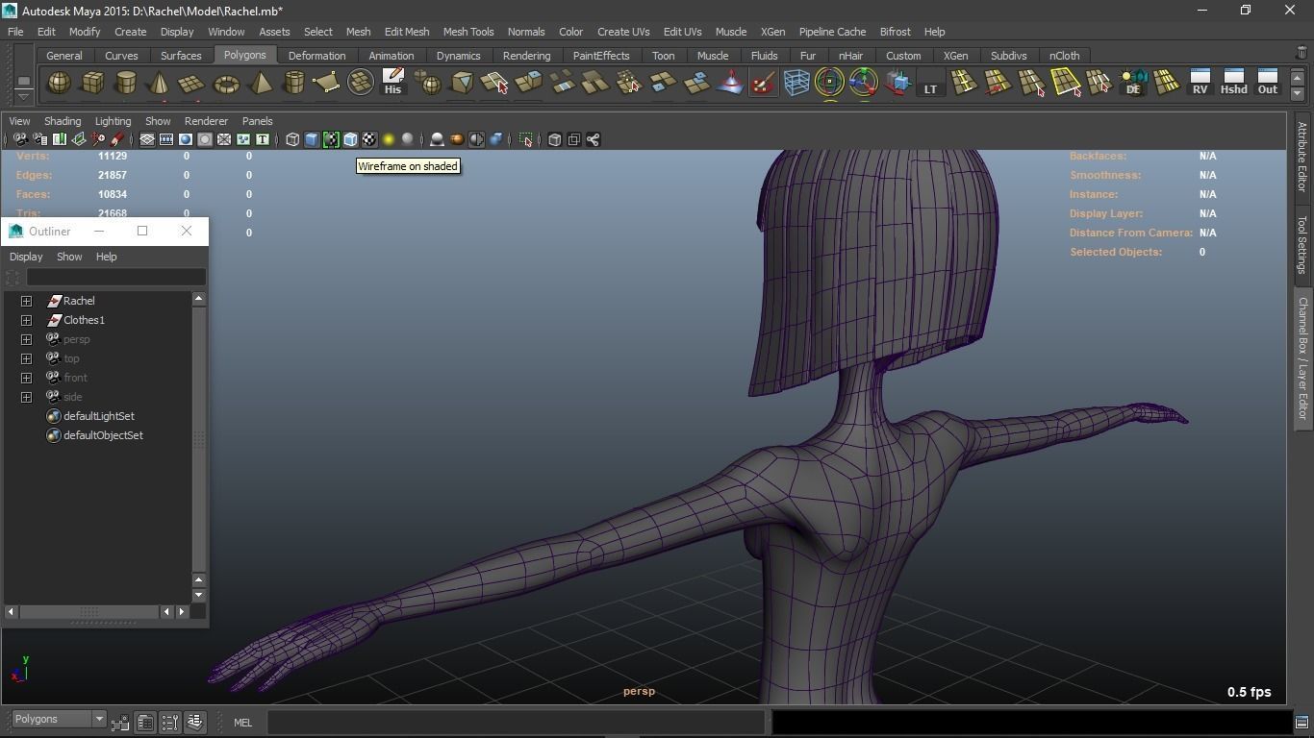Create a polygon sphere from the shelf
The image size is (1314, 738).
(x=59, y=84)
